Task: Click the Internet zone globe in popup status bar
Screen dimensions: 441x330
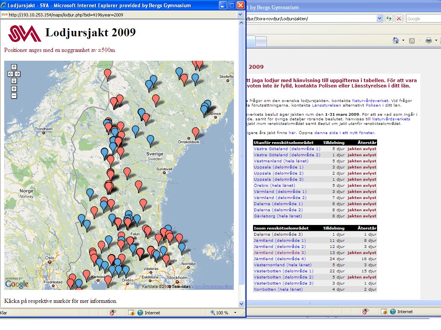Action: point(140,312)
